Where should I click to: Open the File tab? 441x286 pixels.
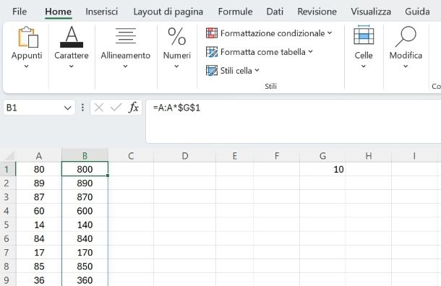click(x=20, y=12)
